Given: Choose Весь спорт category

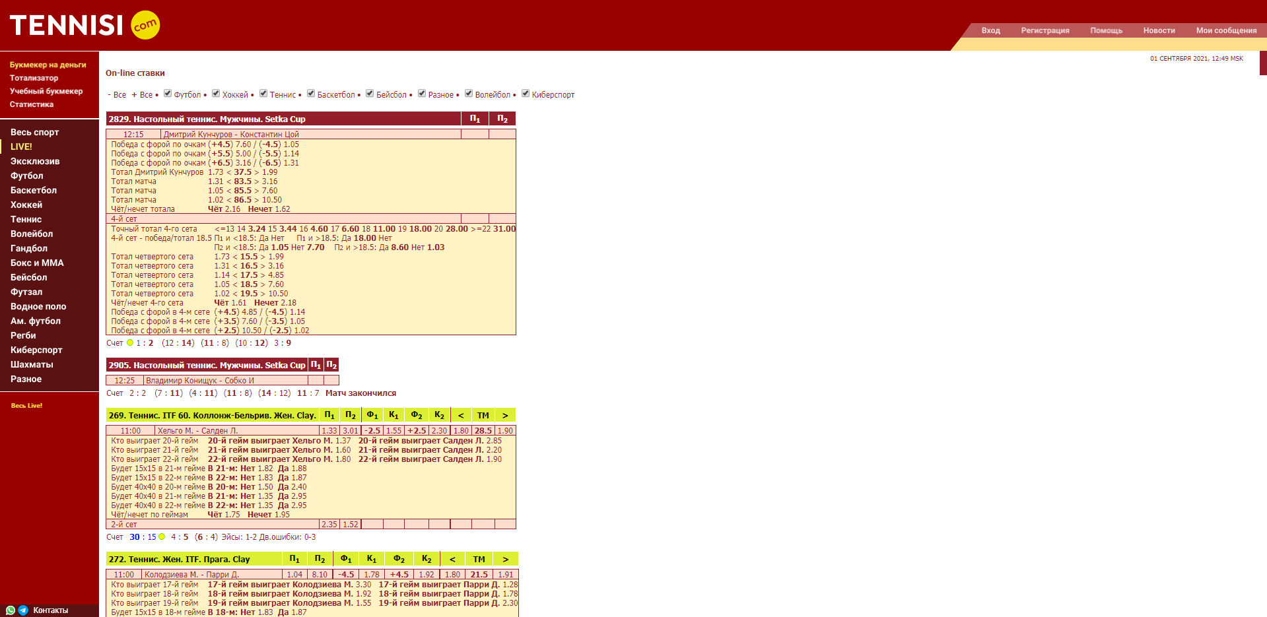Looking at the screenshot, I should tap(34, 132).
